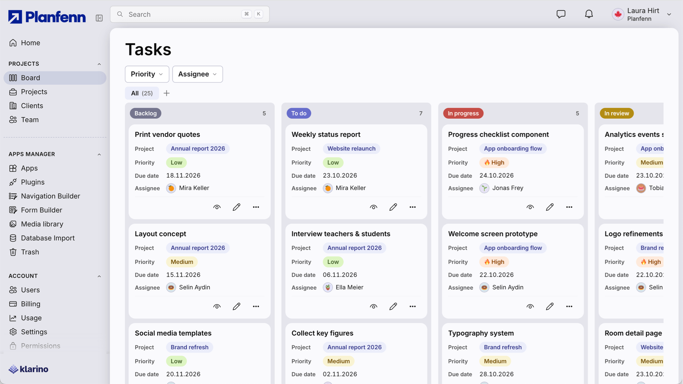Viewport: 683px width, 384px height.
Task: View the Welcome screen prototype task
Action: point(530,306)
